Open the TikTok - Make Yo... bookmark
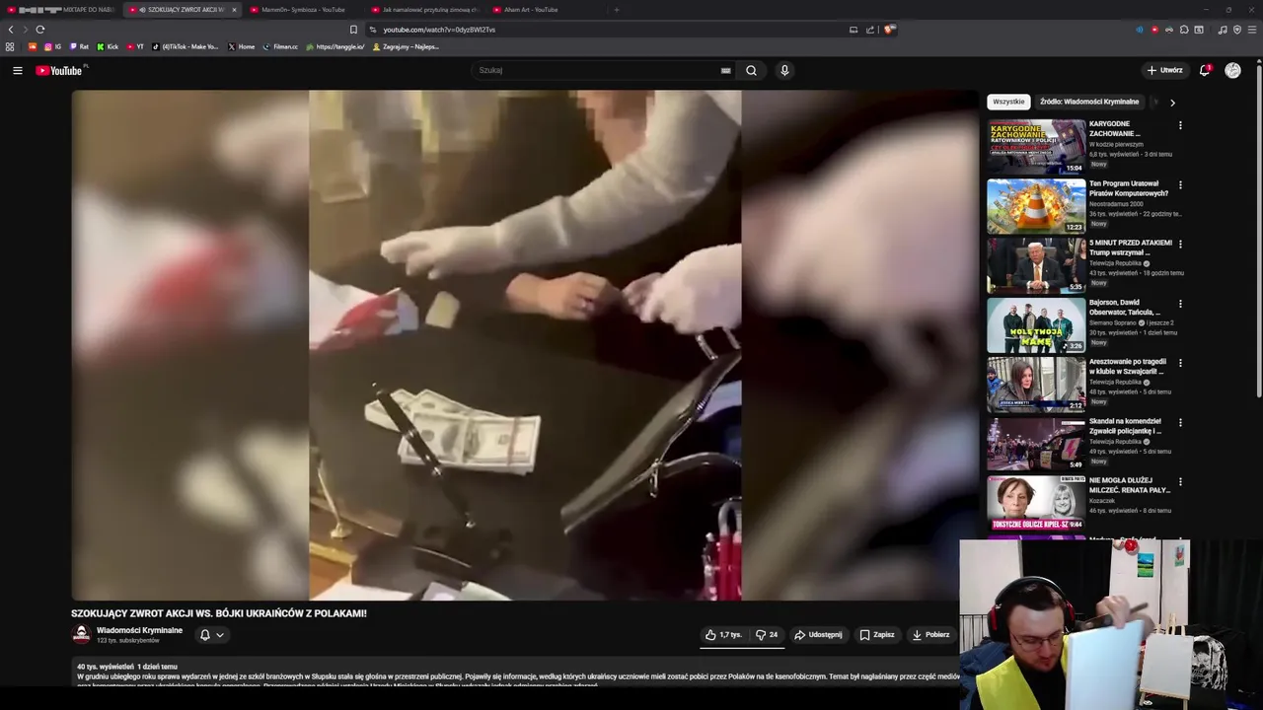This screenshot has height=710, width=1263. [x=186, y=46]
